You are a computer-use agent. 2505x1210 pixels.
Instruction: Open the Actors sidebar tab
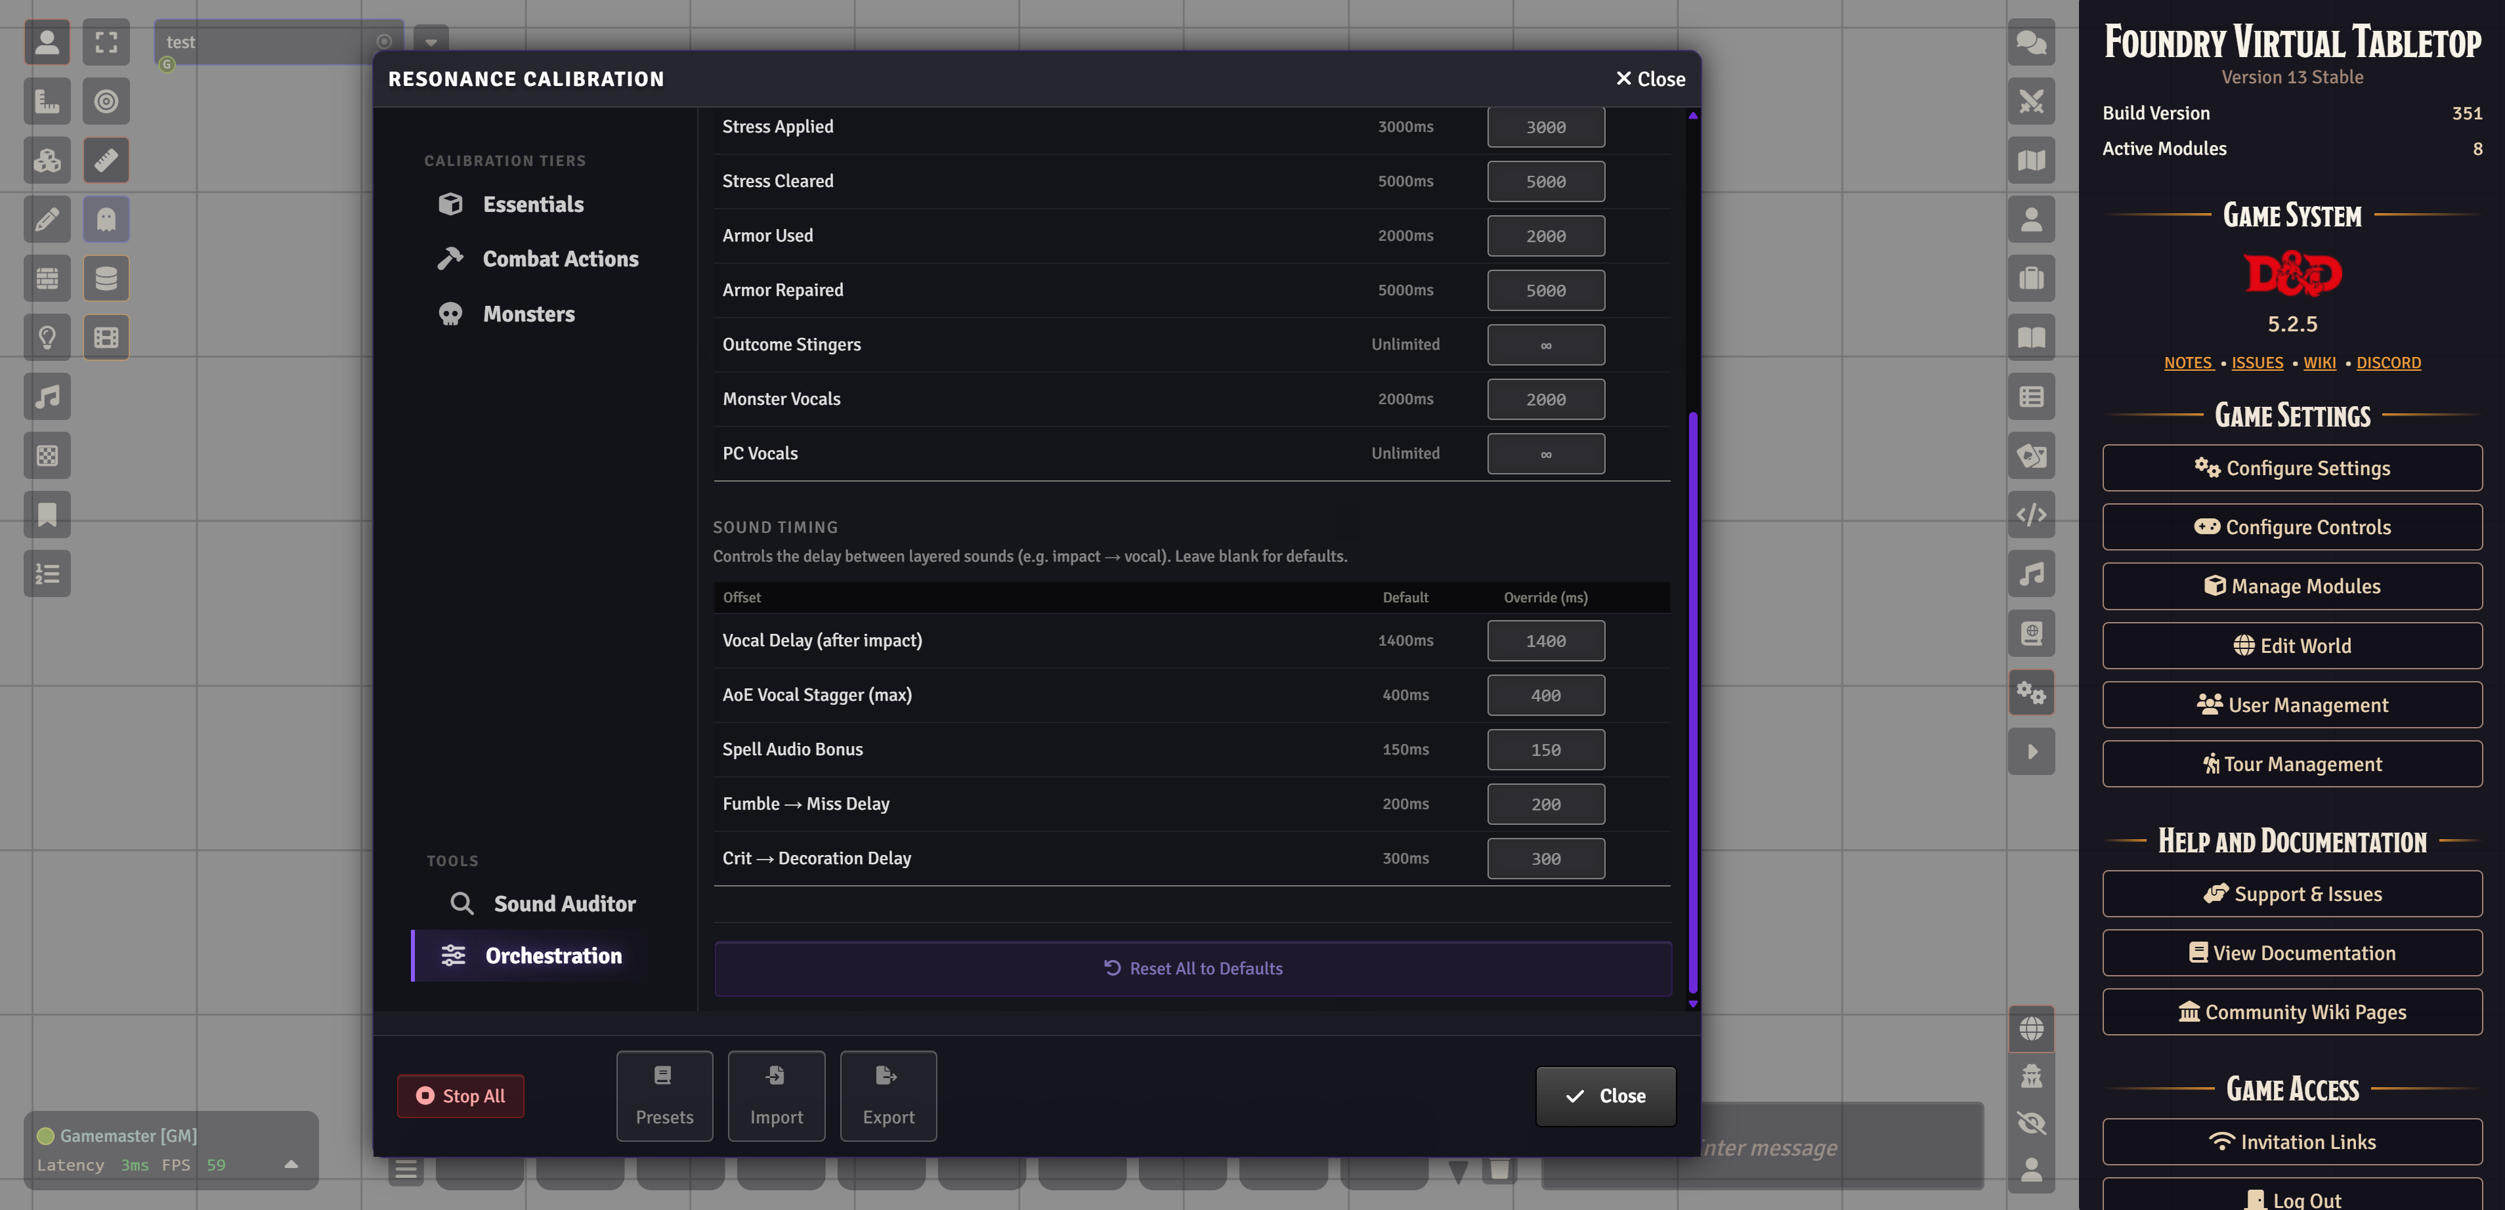pos(2032,220)
